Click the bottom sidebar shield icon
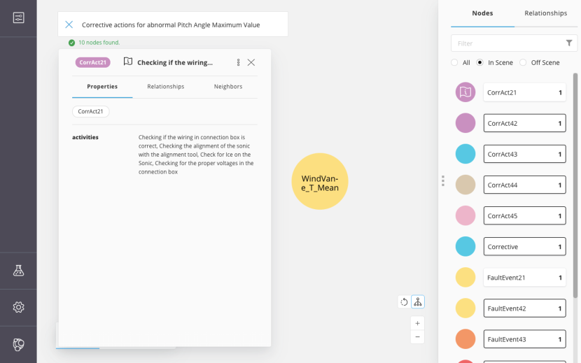581x363 pixels. pyautogui.click(x=18, y=344)
